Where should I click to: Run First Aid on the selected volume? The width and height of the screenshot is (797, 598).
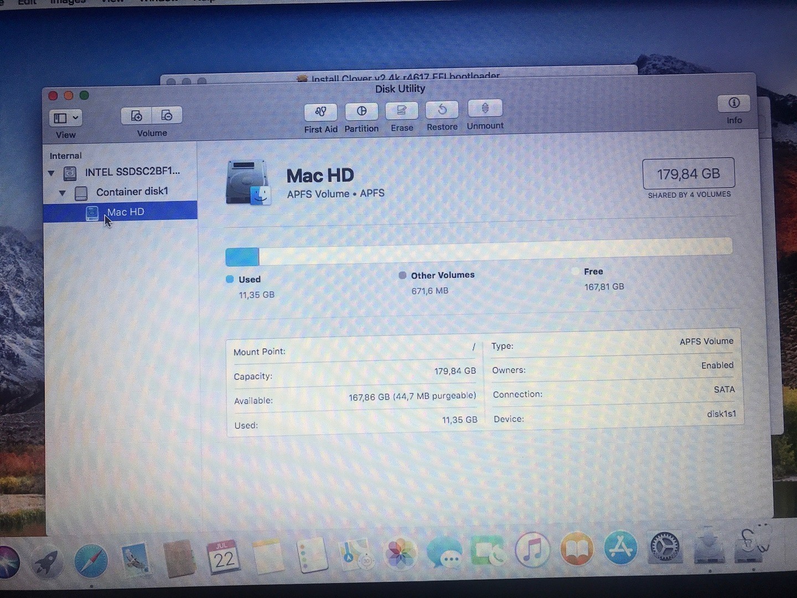320,112
